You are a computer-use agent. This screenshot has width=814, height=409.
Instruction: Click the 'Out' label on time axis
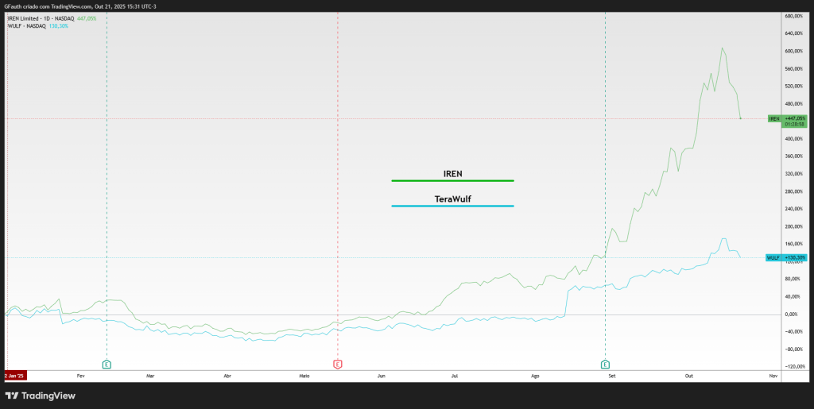[x=689, y=373]
